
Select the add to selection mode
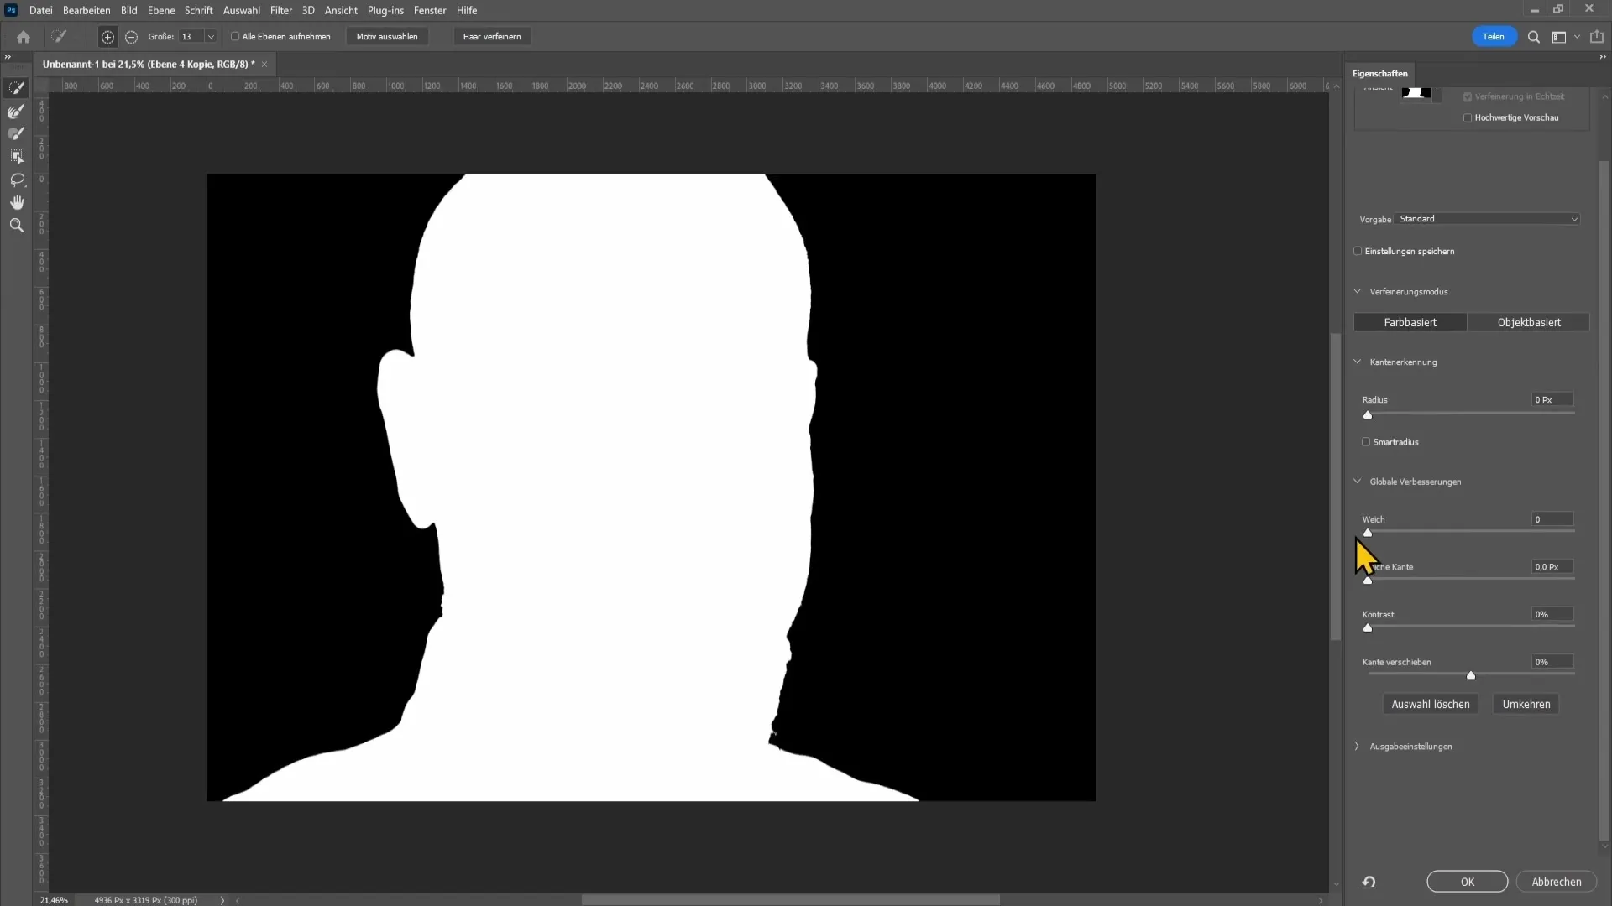tap(107, 37)
